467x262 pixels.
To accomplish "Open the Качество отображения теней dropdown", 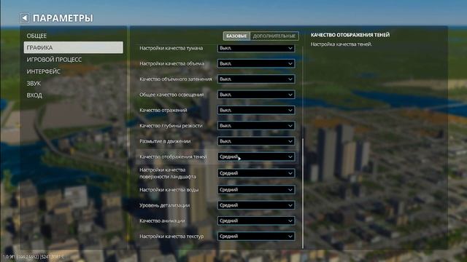I will tap(256, 156).
